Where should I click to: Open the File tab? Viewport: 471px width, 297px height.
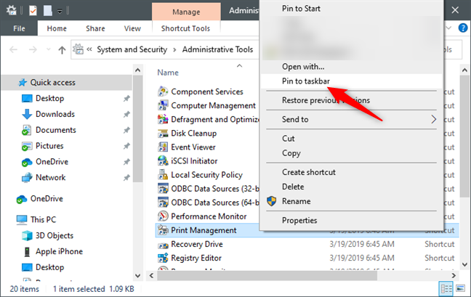19,28
